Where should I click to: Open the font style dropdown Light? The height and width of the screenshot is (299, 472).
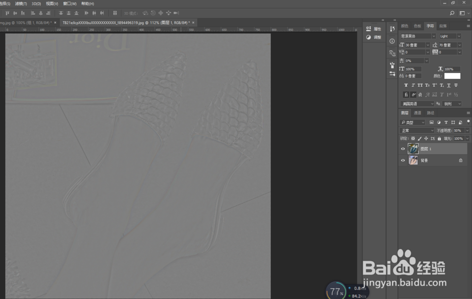tap(450, 36)
